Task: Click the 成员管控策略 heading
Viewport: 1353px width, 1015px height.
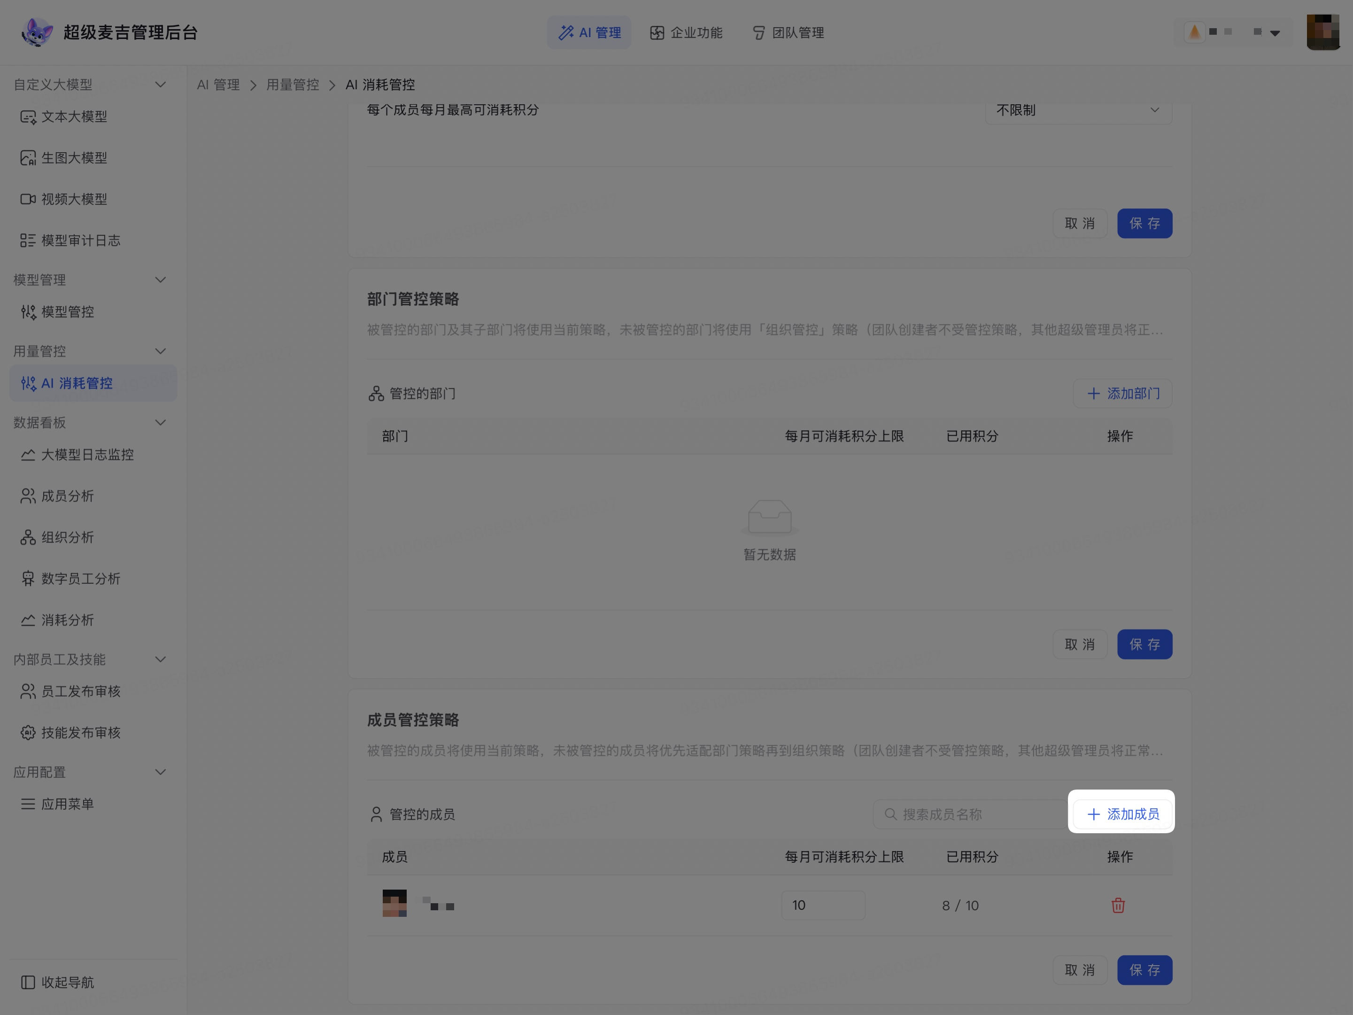Action: 413,720
